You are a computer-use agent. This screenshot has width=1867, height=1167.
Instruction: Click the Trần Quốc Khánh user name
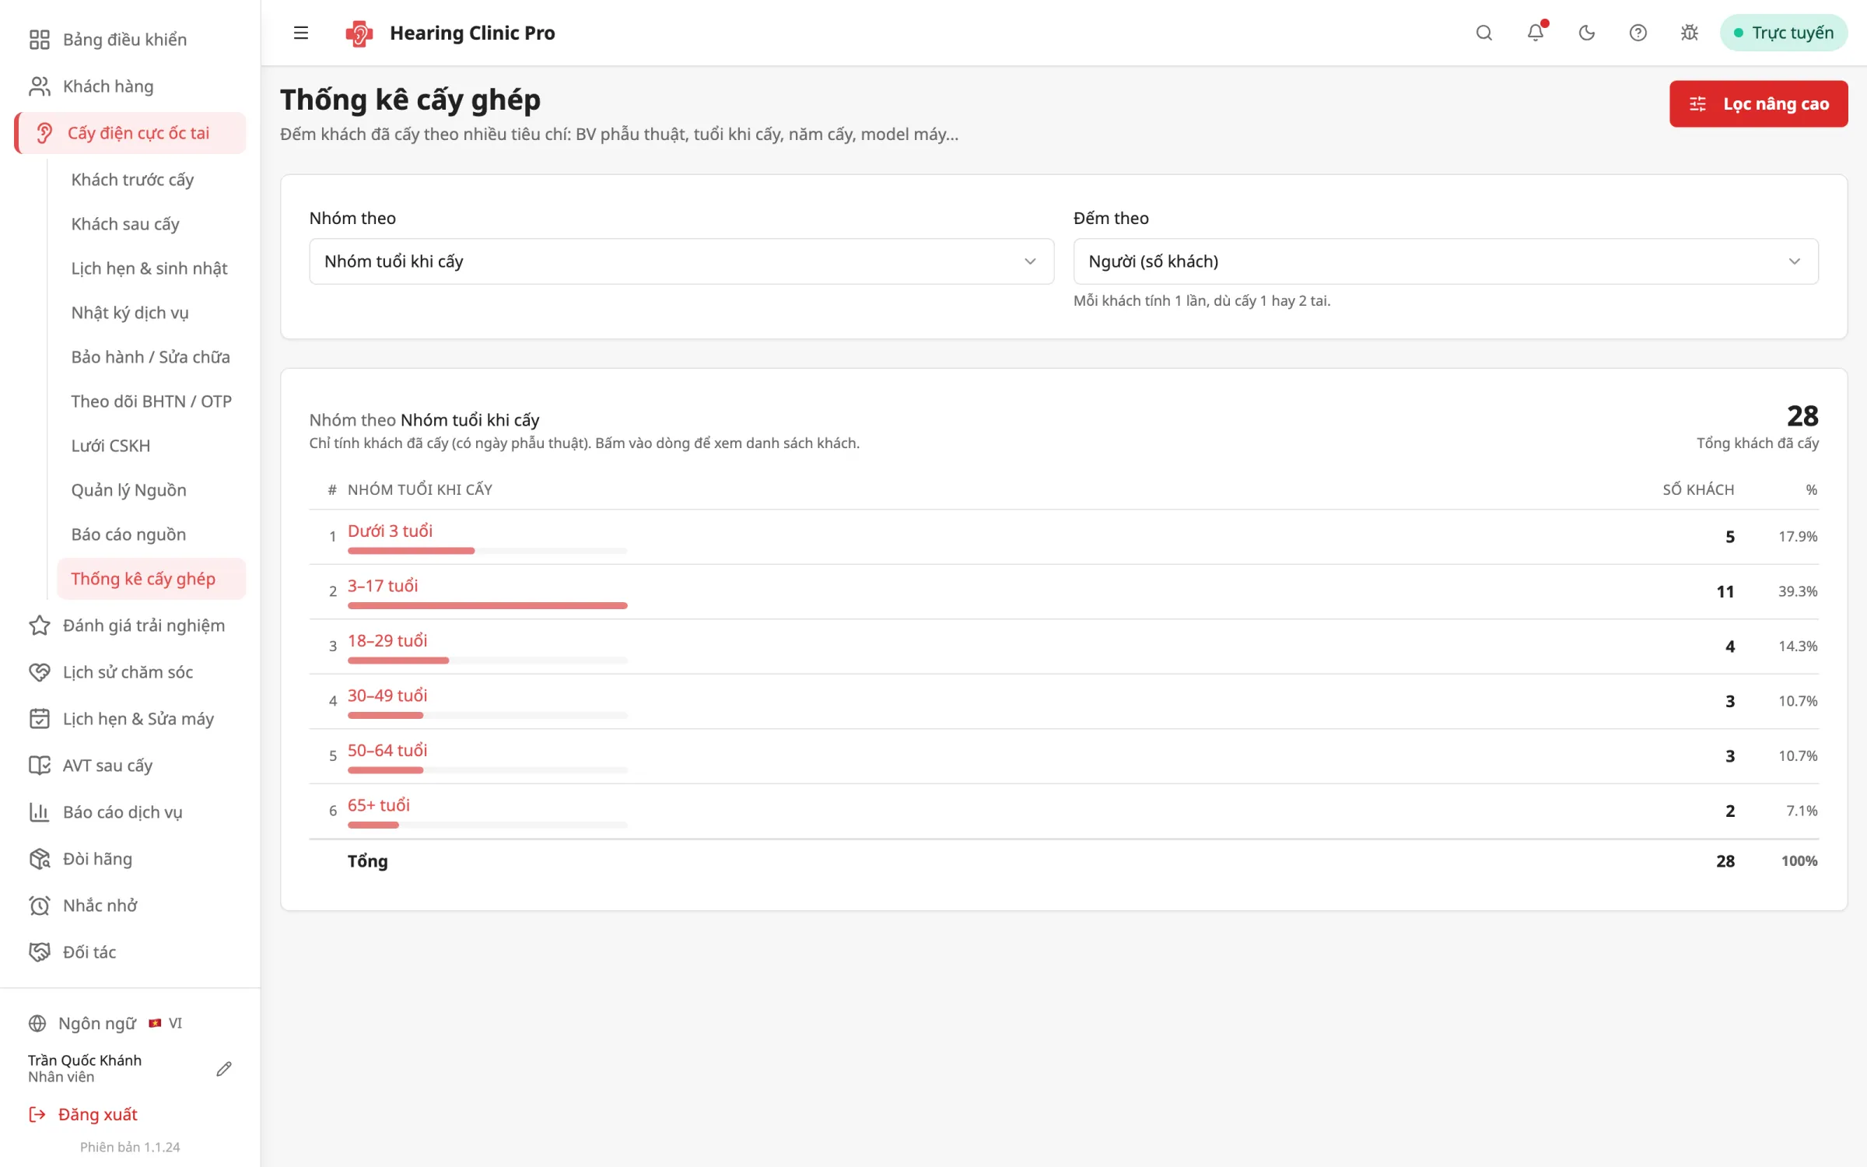85,1060
